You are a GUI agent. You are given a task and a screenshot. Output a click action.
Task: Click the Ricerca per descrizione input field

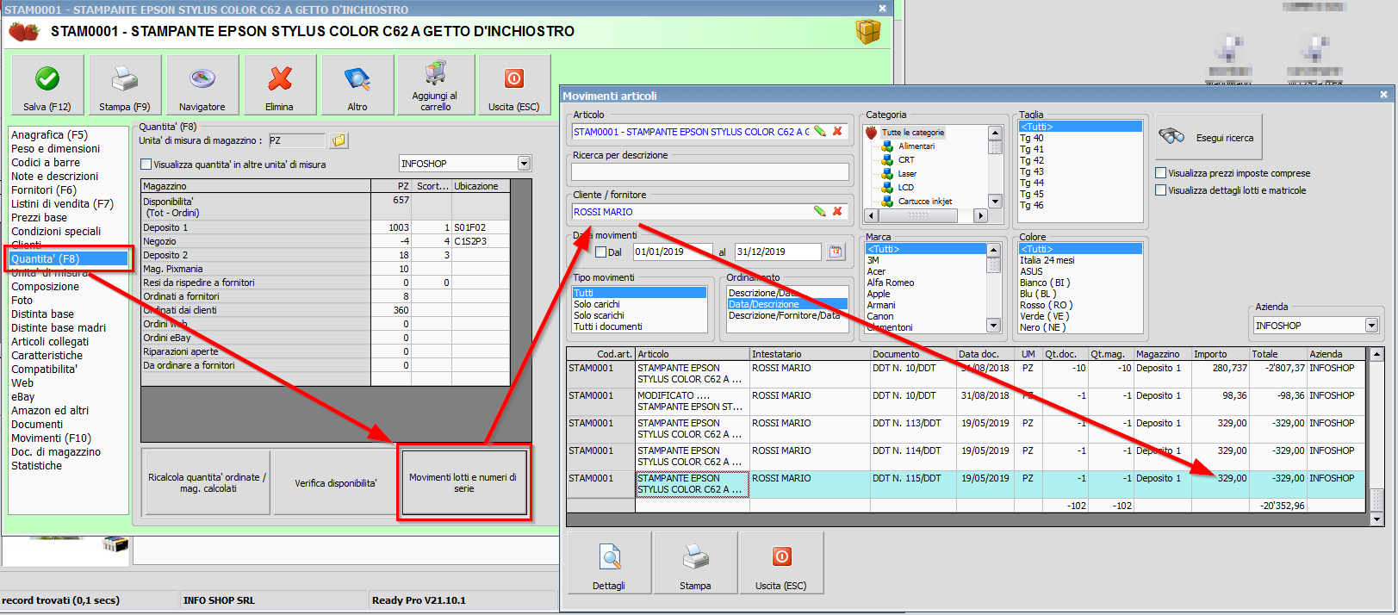click(x=710, y=171)
